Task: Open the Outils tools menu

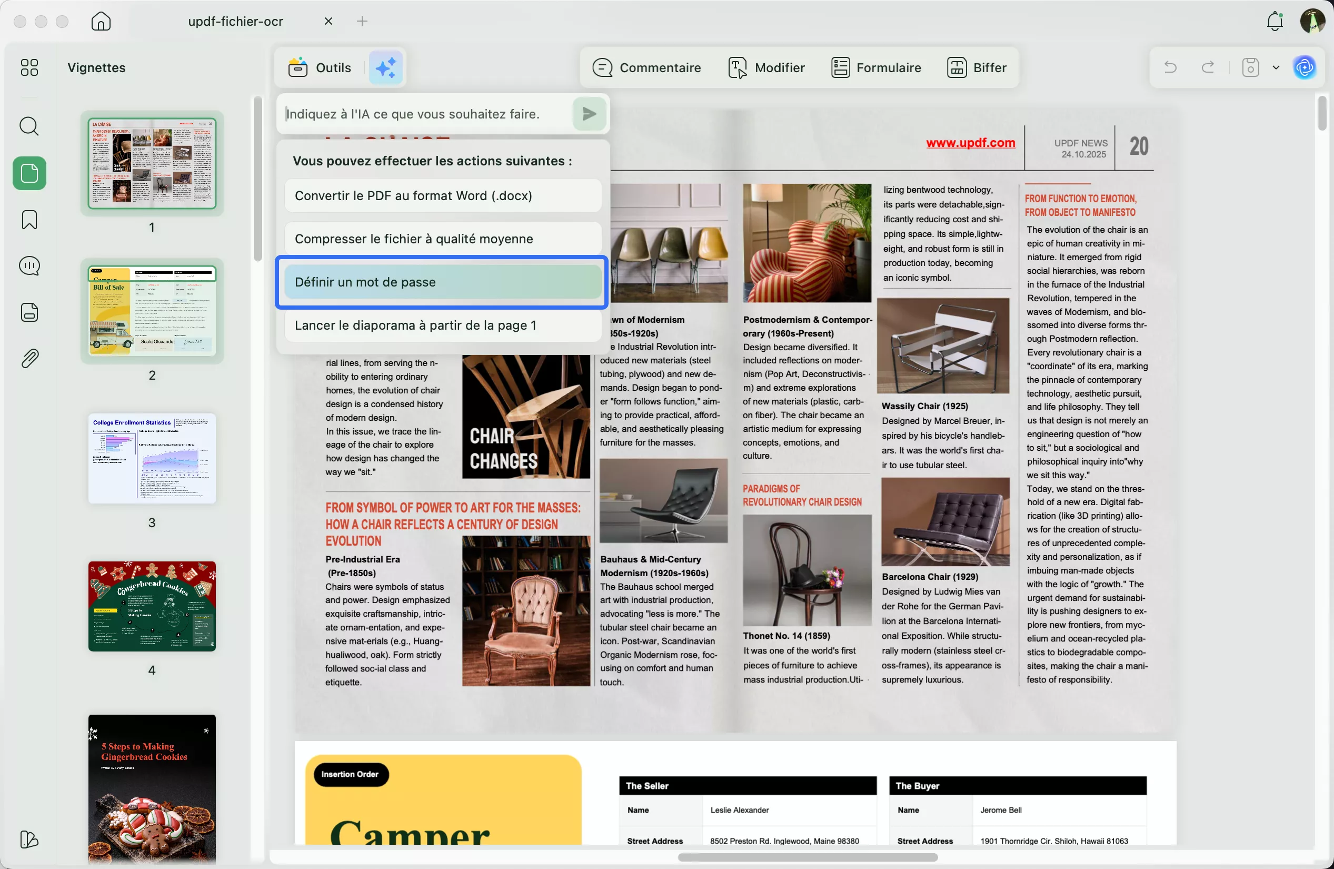Action: [320, 67]
